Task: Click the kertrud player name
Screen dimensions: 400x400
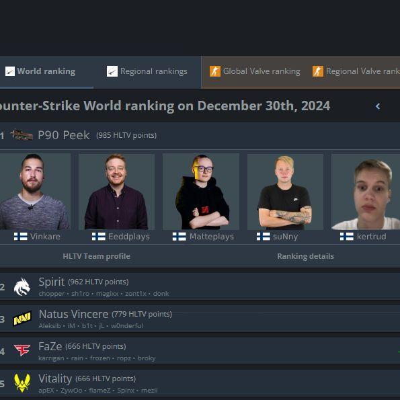Action: pos(371,237)
